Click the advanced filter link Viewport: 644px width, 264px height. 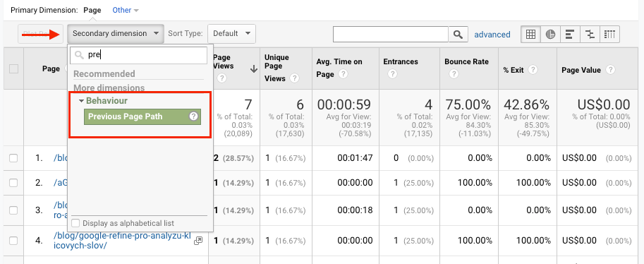pos(492,35)
